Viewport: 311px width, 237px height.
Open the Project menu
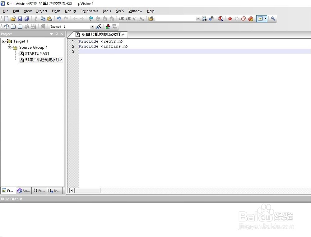point(42,11)
